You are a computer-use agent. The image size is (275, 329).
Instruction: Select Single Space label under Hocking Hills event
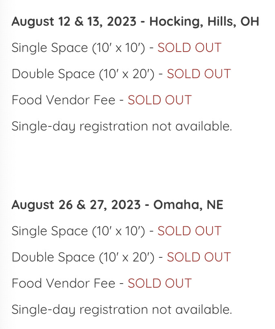(x=49, y=47)
